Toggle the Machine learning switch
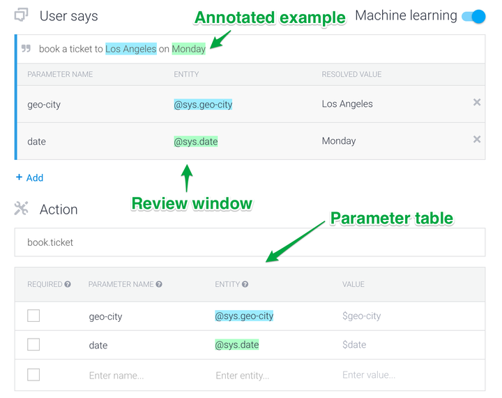Viewport: 502px width, 398px height. coord(473,16)
